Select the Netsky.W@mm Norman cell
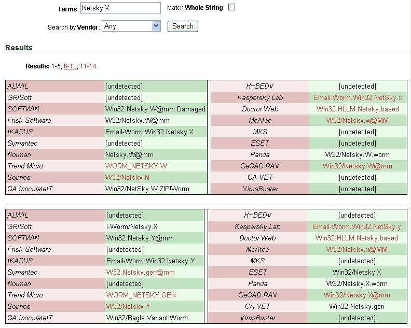Image resolution: width=411 pixels, height=328 pixels. click(155, 154)
